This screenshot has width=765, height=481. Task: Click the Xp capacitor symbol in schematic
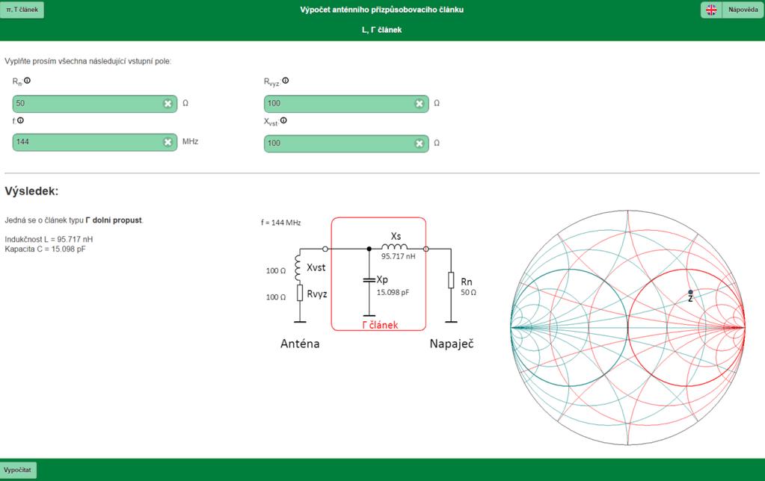369,280
